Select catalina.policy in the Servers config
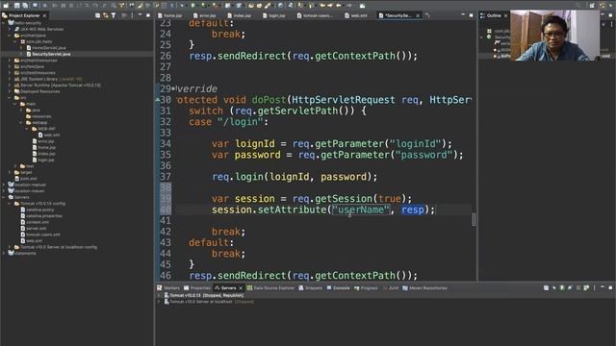616x346 pixels. pyautogui.click(x=37, y=210)
